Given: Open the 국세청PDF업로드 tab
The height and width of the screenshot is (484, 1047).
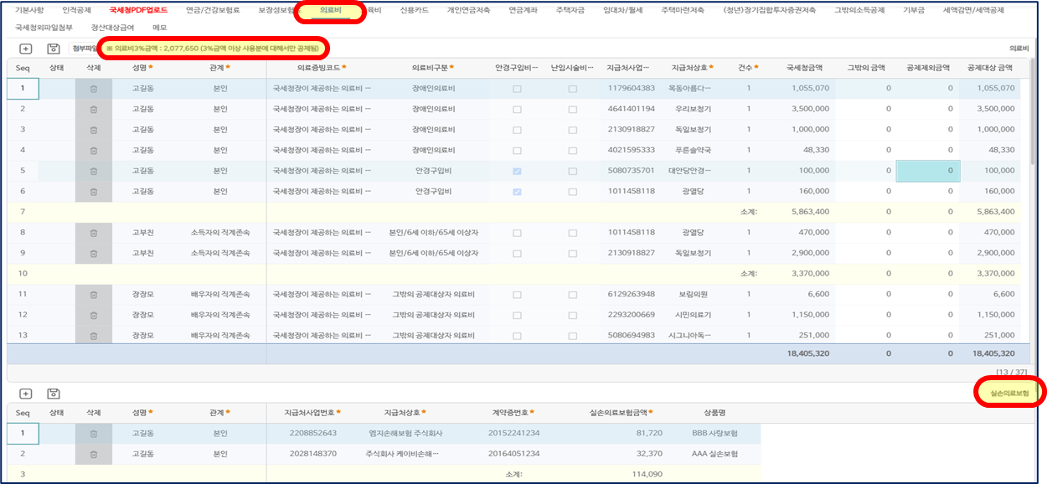Looking at the screenshot, I should click(138, 10).
